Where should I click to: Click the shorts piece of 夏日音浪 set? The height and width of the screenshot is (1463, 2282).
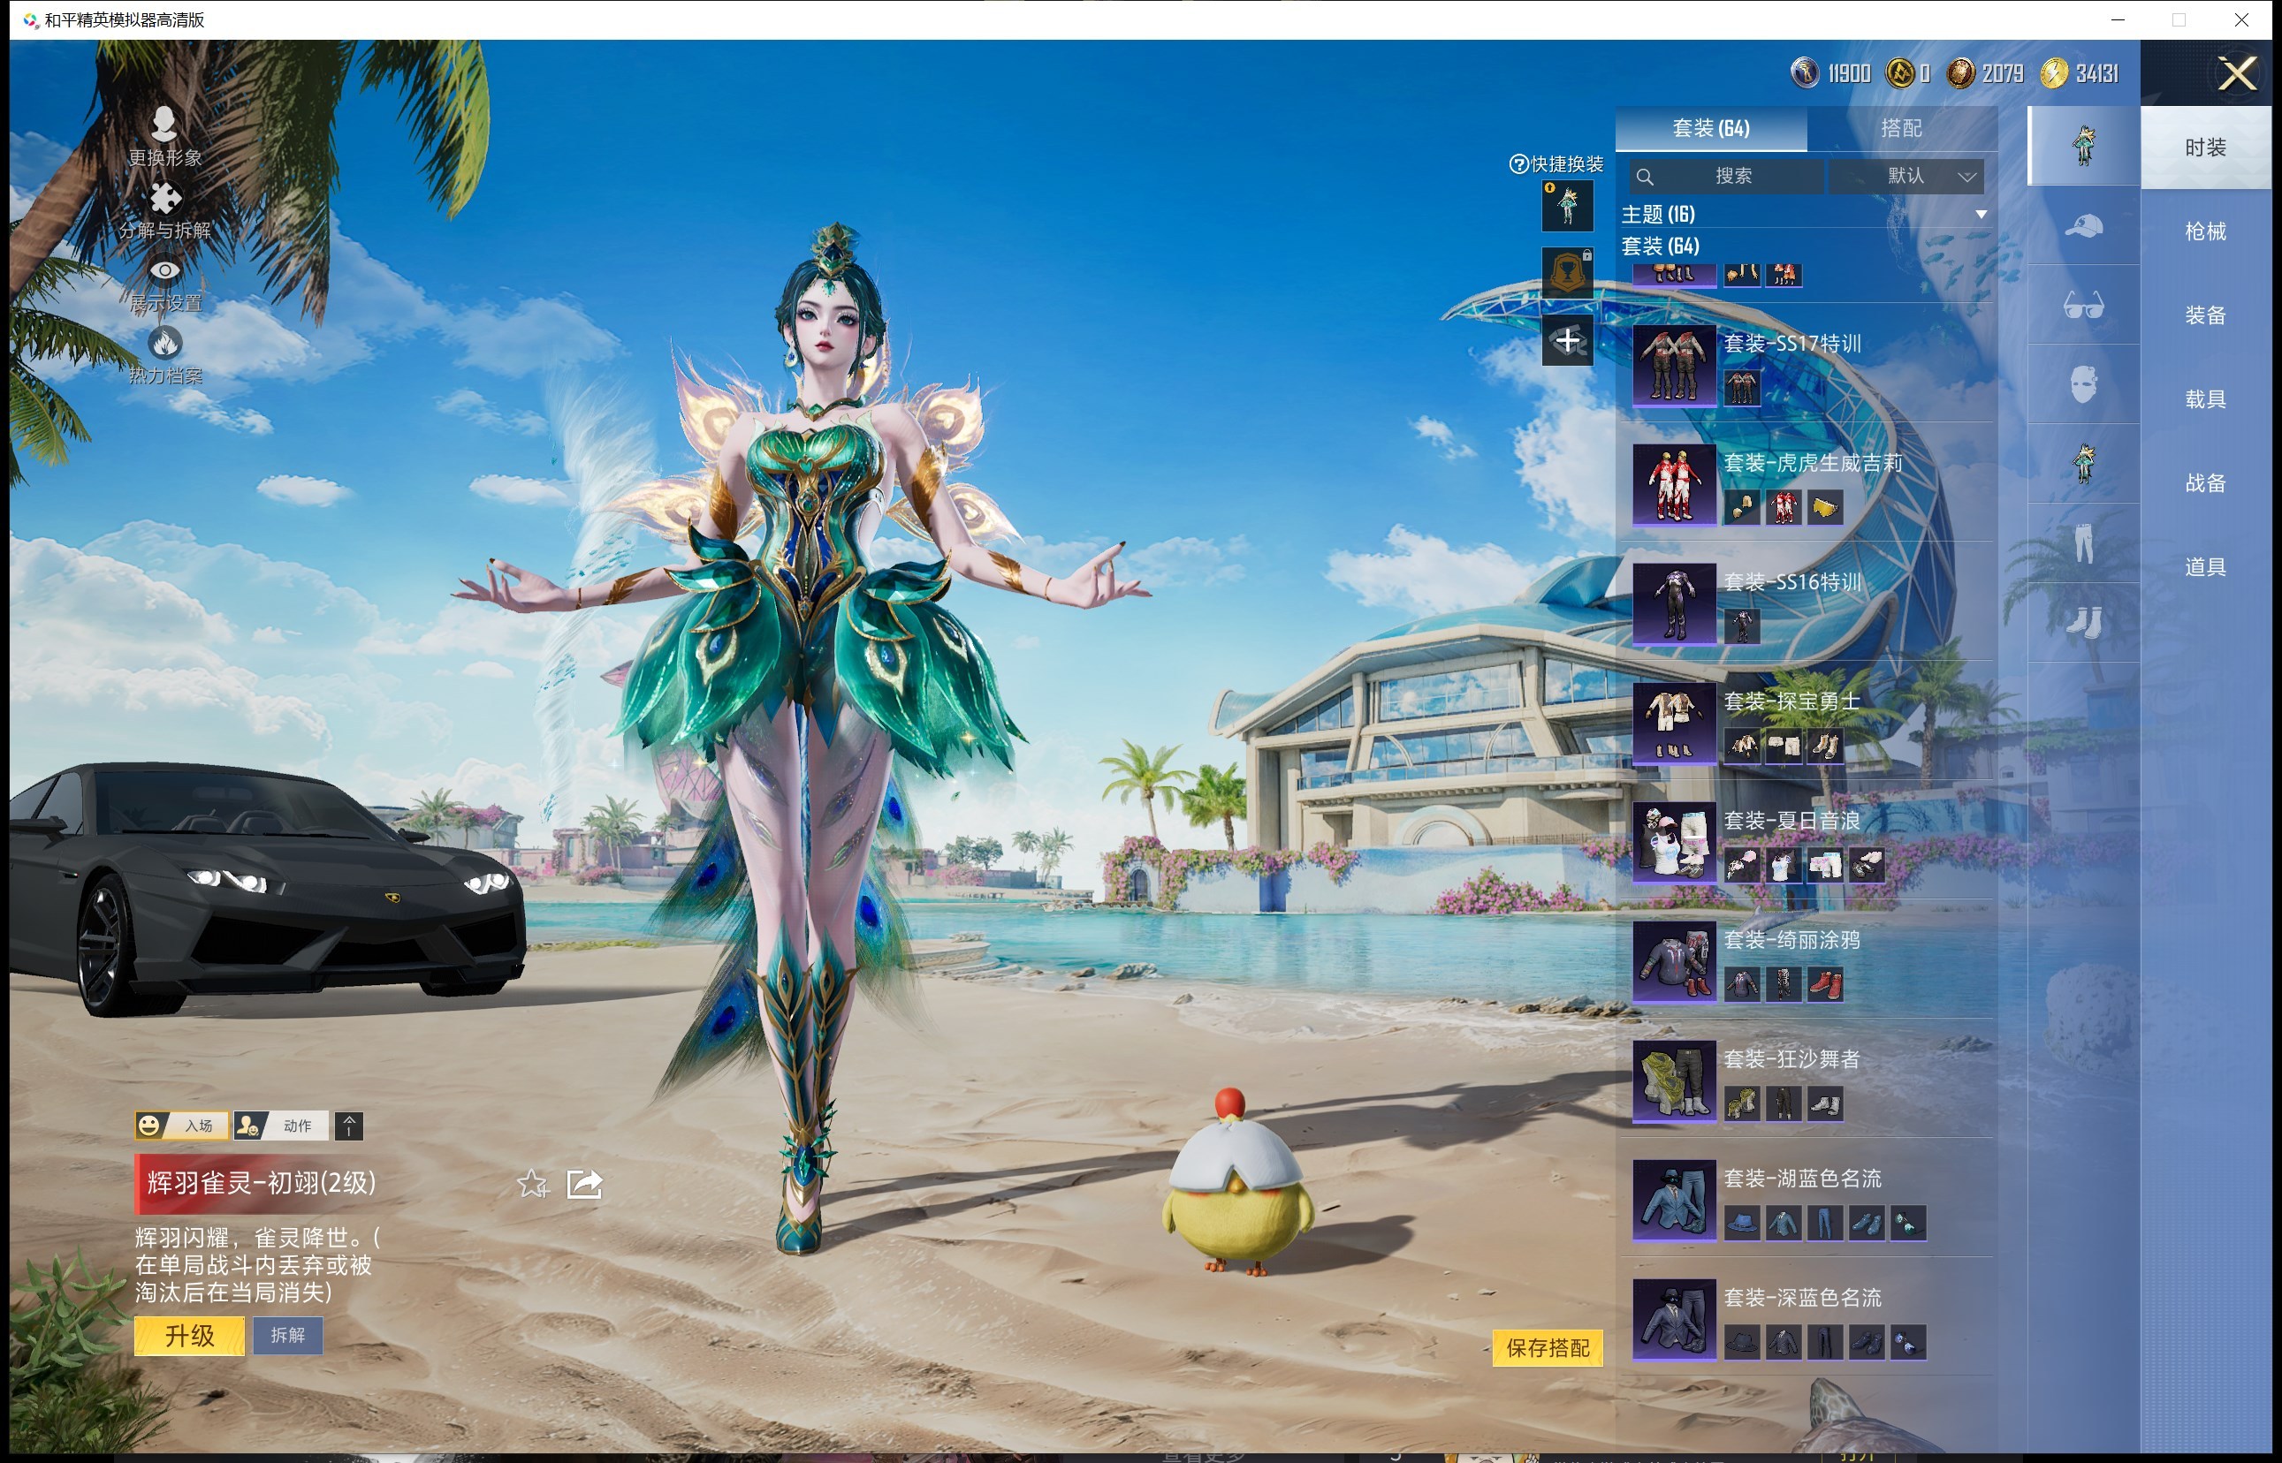[x=1825, y=866]
